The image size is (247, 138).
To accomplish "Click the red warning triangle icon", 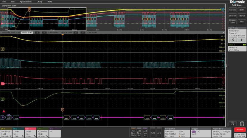I will [4, 111].
